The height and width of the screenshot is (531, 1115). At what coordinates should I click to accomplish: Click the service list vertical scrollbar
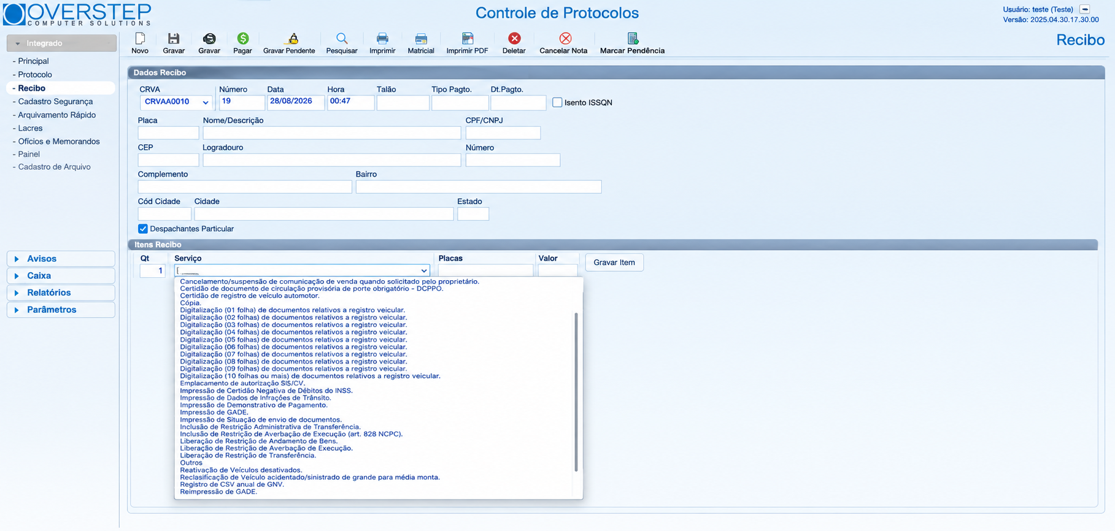[576, 392]
